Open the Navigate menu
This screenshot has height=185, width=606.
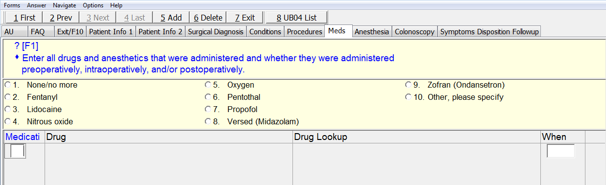coord(65,5)
